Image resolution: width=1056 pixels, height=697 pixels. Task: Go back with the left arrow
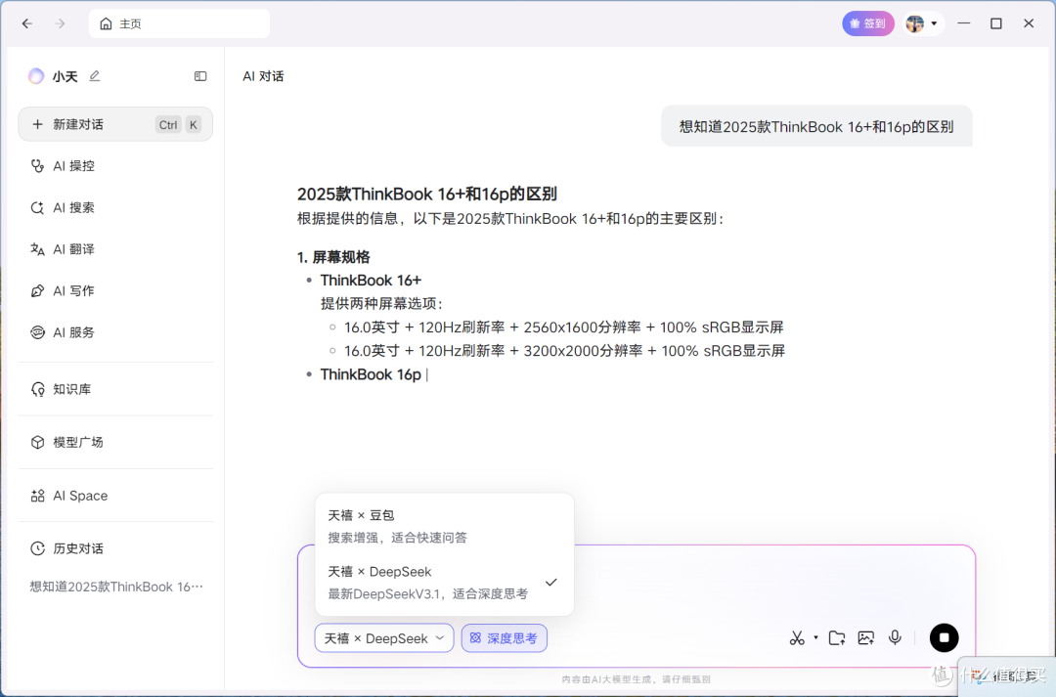coord(27,23)
